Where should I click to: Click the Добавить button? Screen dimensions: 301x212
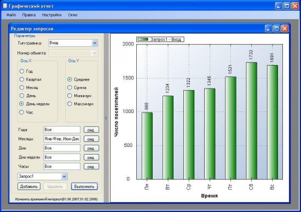coord(29,186)
